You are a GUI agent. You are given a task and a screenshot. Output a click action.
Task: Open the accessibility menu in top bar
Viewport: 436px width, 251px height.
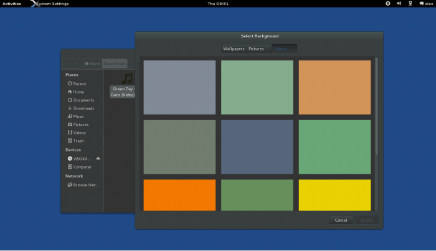point(387,4)
